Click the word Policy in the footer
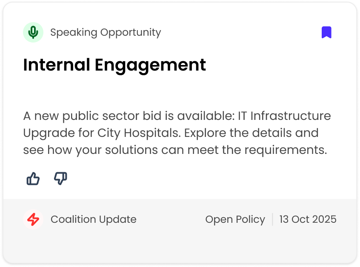This screenshot has width=360, height=267. pyautogui.click(x=250, y=219)
